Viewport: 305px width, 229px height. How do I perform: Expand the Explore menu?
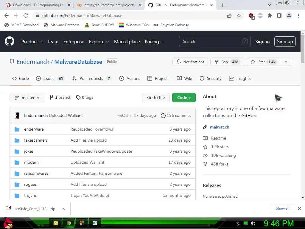click(x=99, y=42)
